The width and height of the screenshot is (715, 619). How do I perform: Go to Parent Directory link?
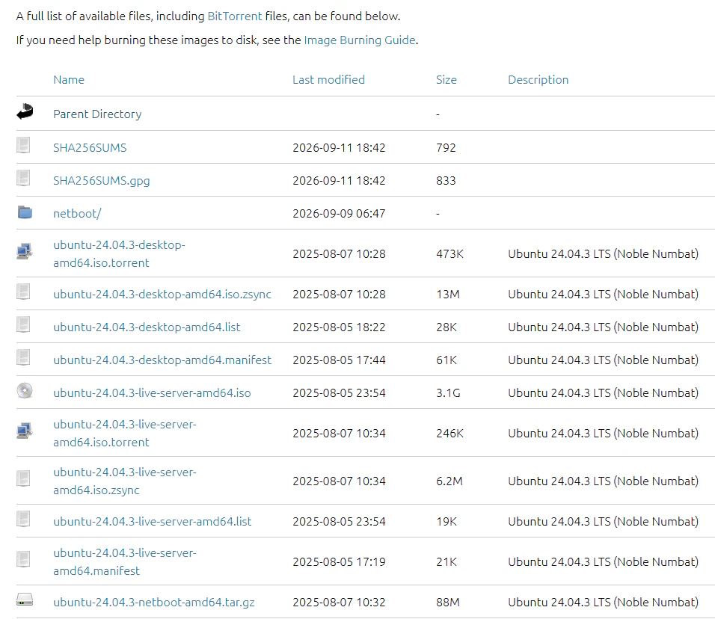(x=97, y=114)
